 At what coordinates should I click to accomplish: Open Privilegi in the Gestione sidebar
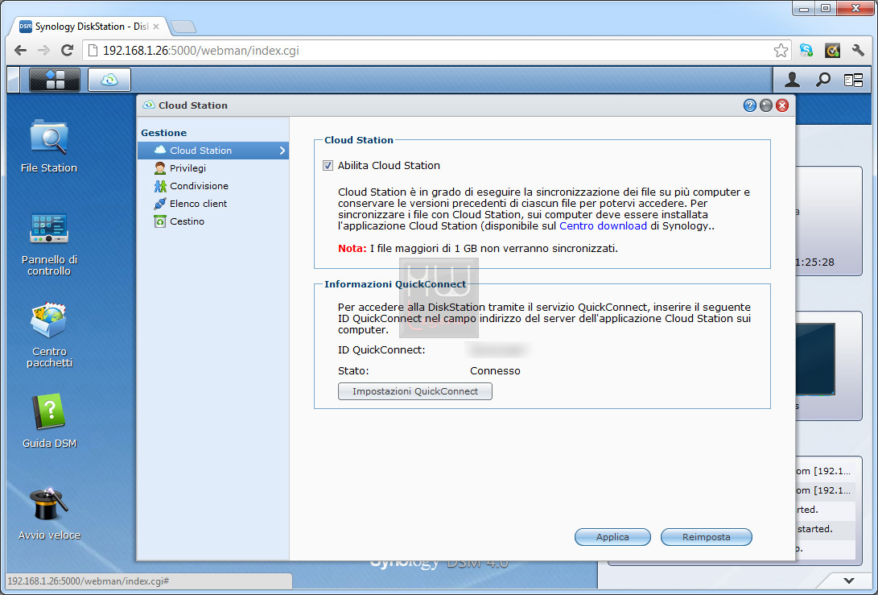pos(213,168)
